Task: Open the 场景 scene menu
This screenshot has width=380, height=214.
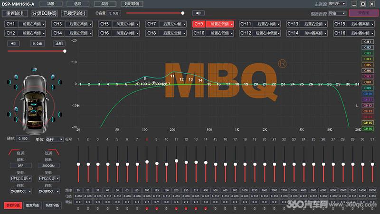Action: click(x=51, y=4)
